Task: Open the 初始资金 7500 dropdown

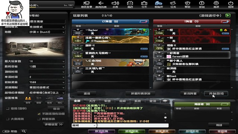Action: click(x=47, y=82)
